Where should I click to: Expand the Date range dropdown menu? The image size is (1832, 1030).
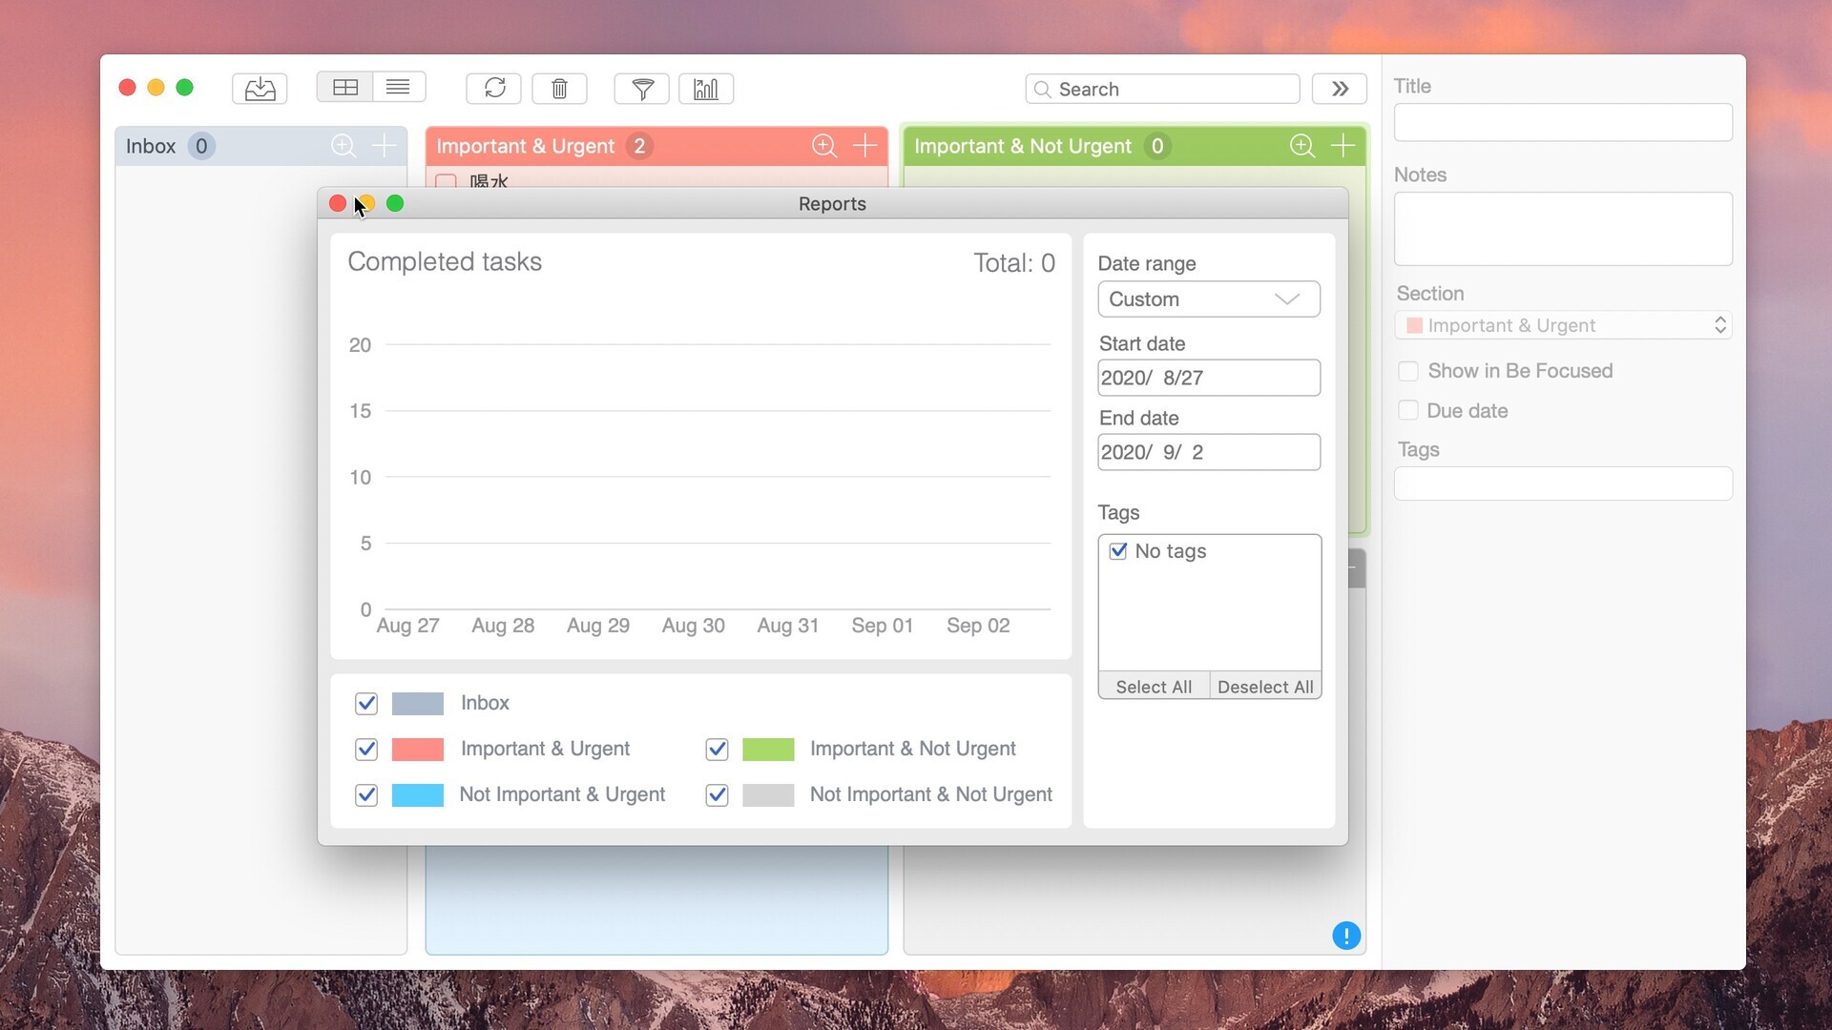click(x=1208, y=299)
